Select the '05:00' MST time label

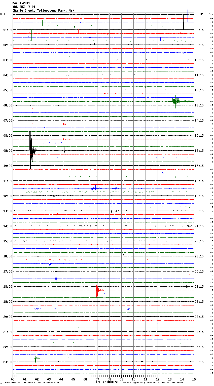8,90
